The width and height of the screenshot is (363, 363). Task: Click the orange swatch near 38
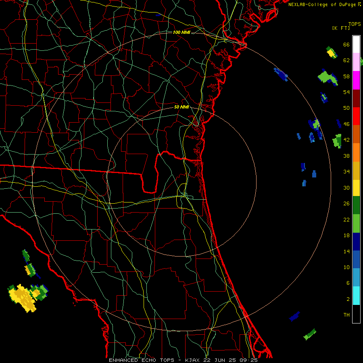[x=356, y=152]
